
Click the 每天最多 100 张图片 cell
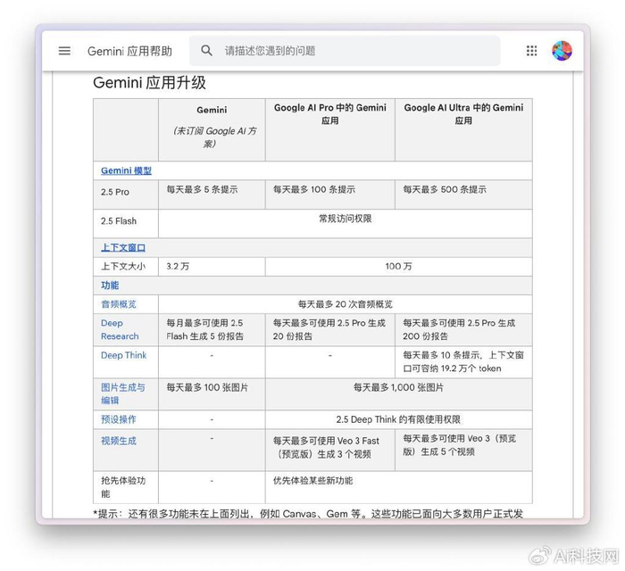point(212,394)
